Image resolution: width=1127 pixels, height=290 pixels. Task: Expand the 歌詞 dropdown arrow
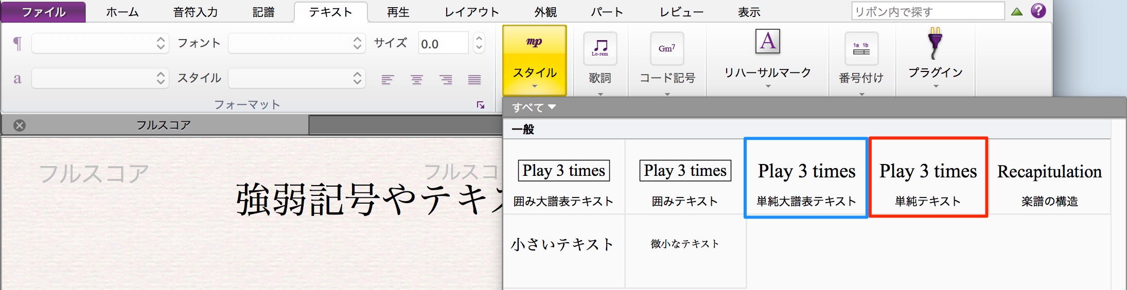tap(600, 94)
